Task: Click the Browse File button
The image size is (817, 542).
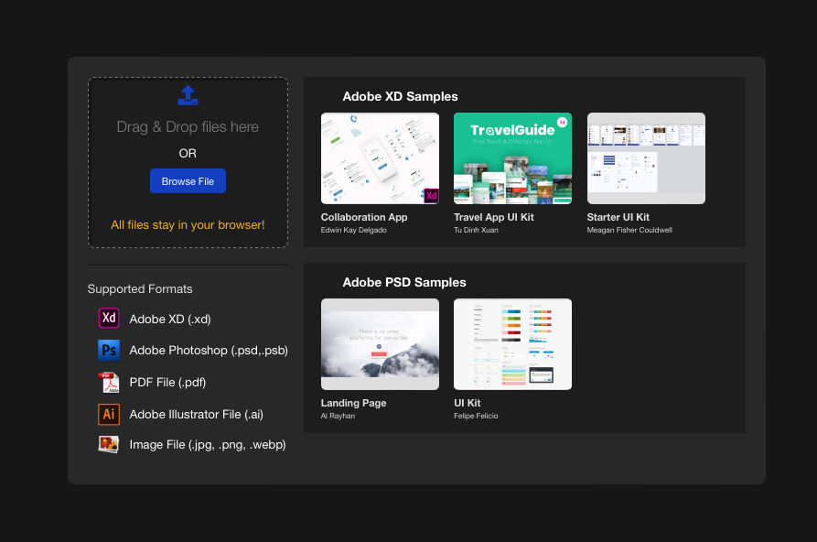Action: [x=188, y=181]
